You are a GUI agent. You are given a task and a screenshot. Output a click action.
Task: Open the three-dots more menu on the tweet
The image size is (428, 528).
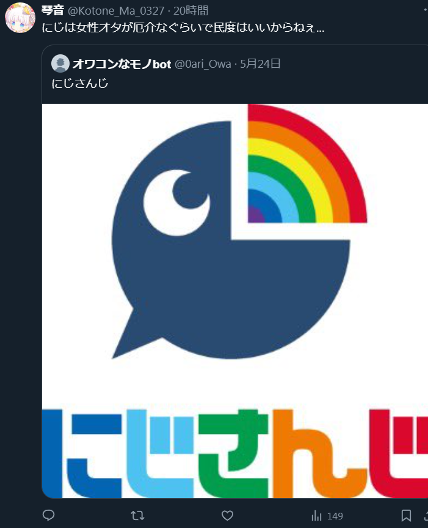tap(426, 10)
